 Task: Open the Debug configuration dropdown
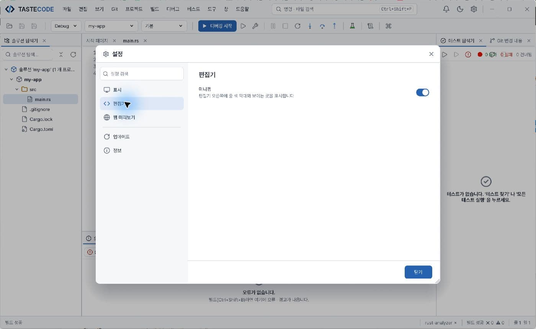(66, 26)
